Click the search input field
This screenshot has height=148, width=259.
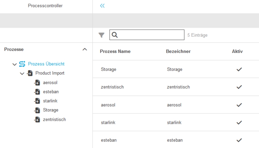click(150, 35)
